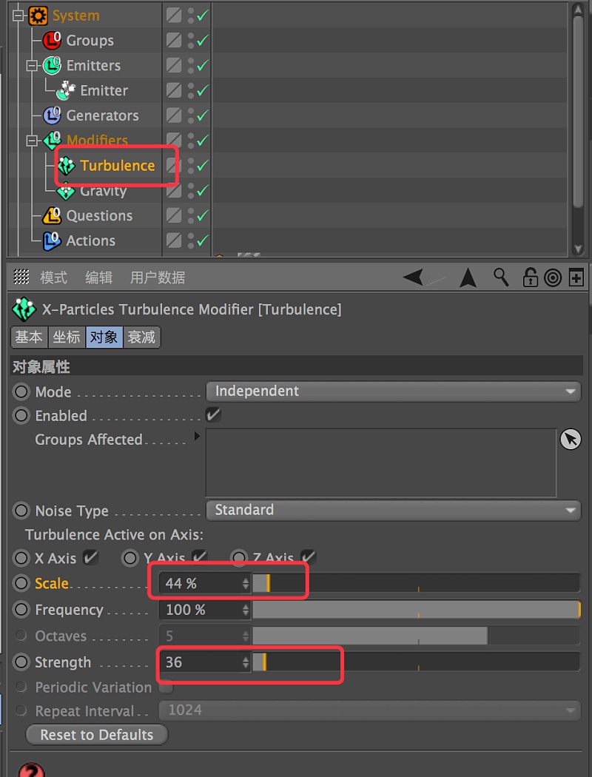The width and height of the screenshot is (592, 777).
Task: Collapse the Modifiers tree node
Action: click(32, 141)
